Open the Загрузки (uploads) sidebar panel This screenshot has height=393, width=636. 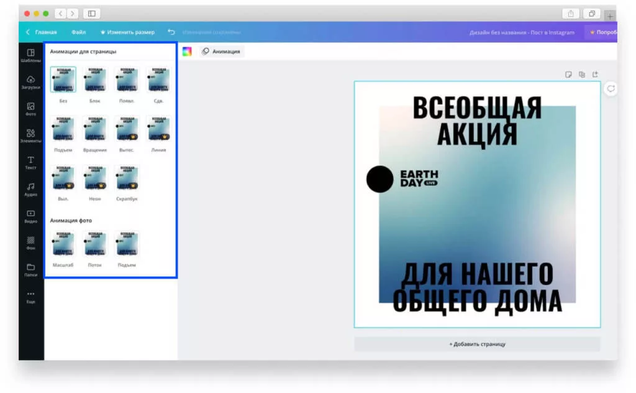tap(31, 83)
